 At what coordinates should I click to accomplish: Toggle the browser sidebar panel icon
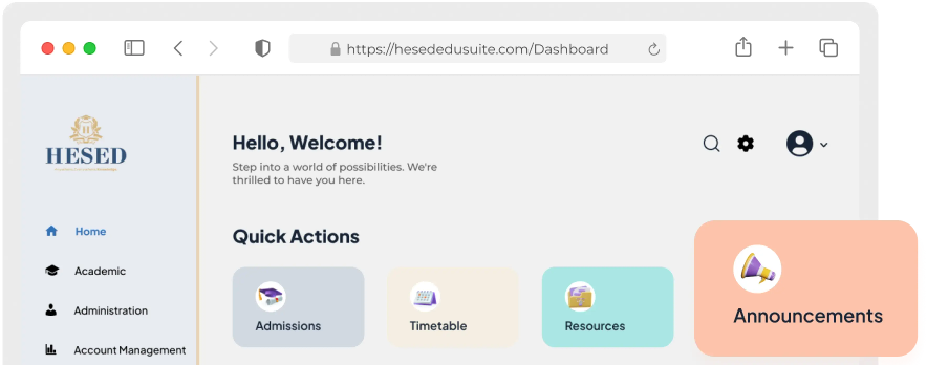(x=134, y=48)
